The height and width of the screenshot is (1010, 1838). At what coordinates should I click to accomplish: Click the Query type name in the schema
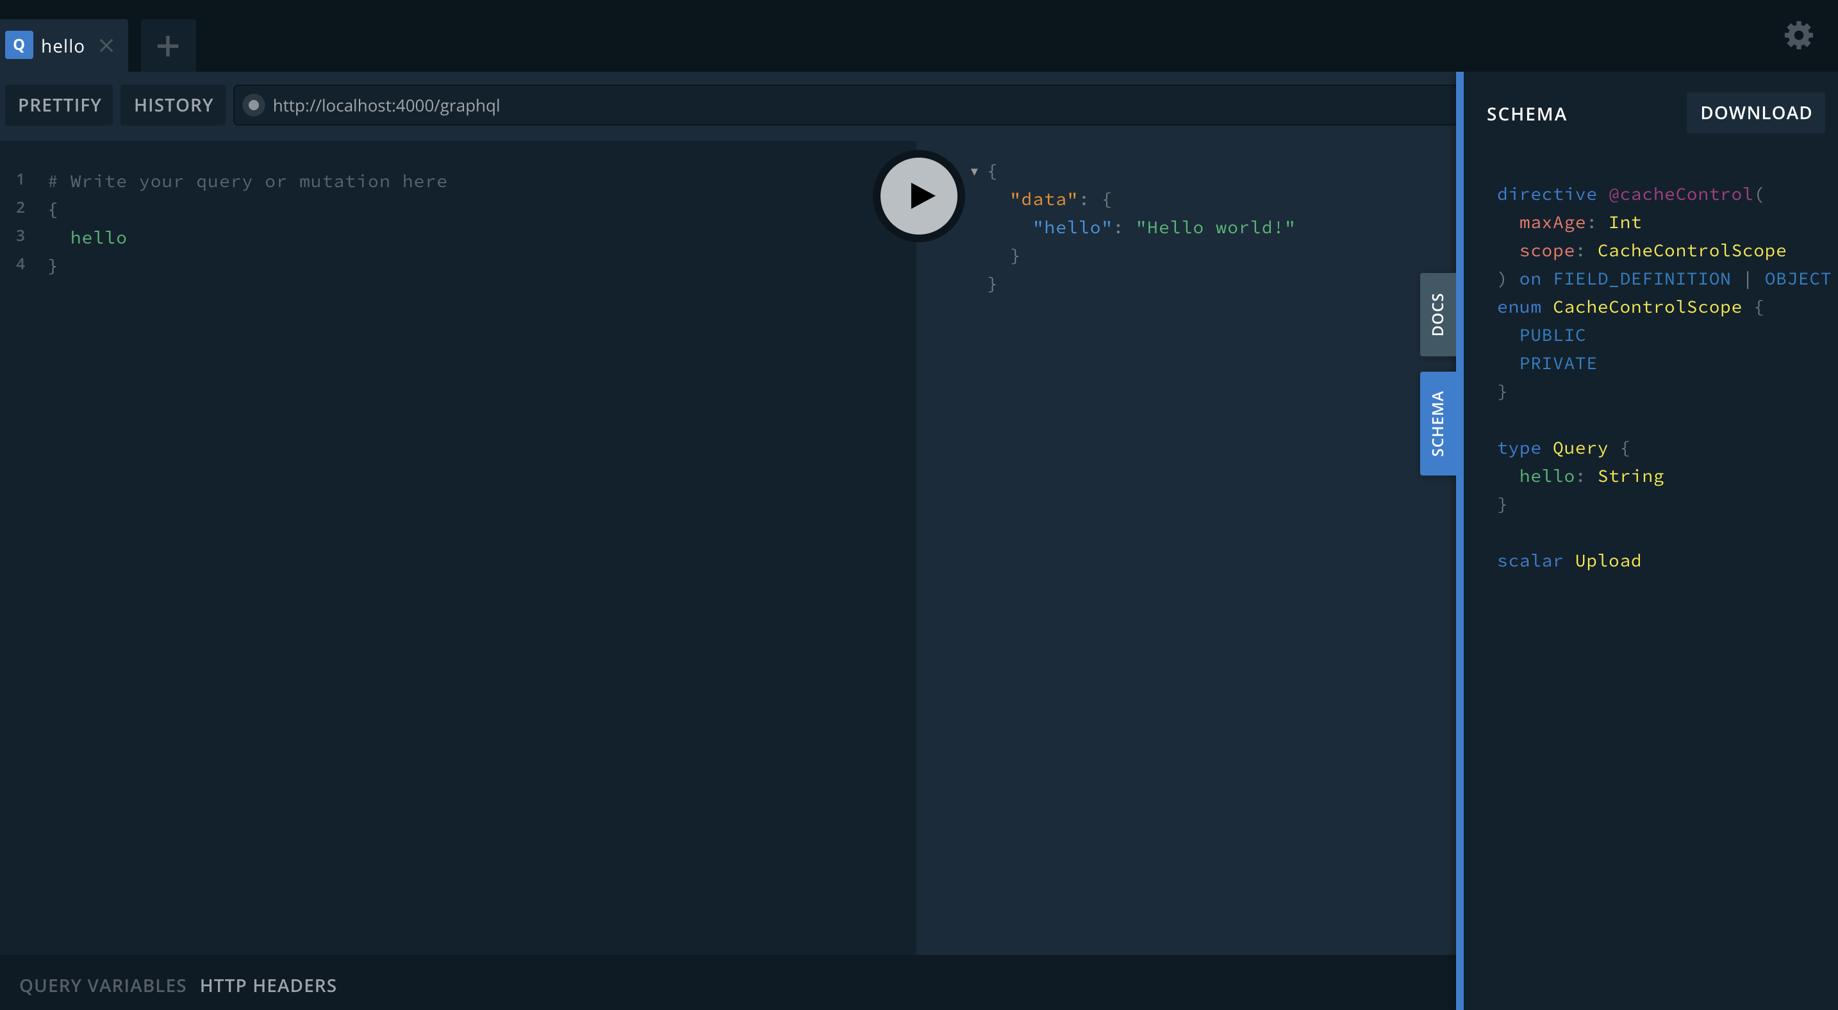click(1580, 448)
